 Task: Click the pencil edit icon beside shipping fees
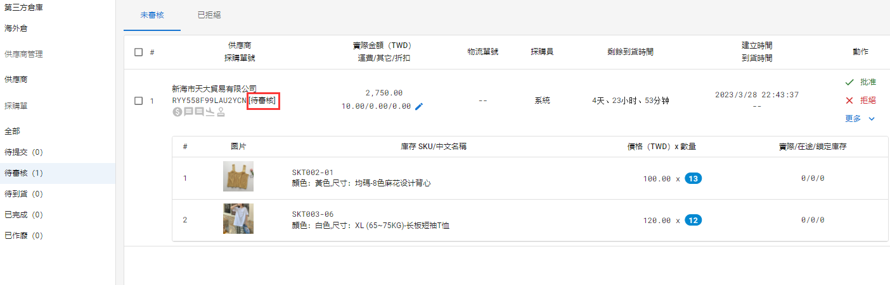tap(419, 107)
